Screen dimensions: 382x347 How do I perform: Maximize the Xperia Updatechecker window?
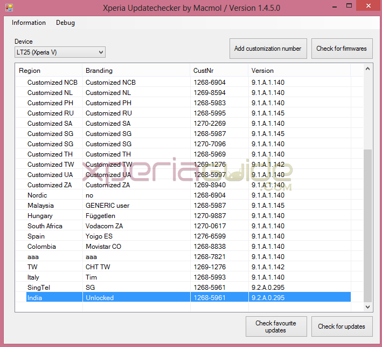coord(349,6)
